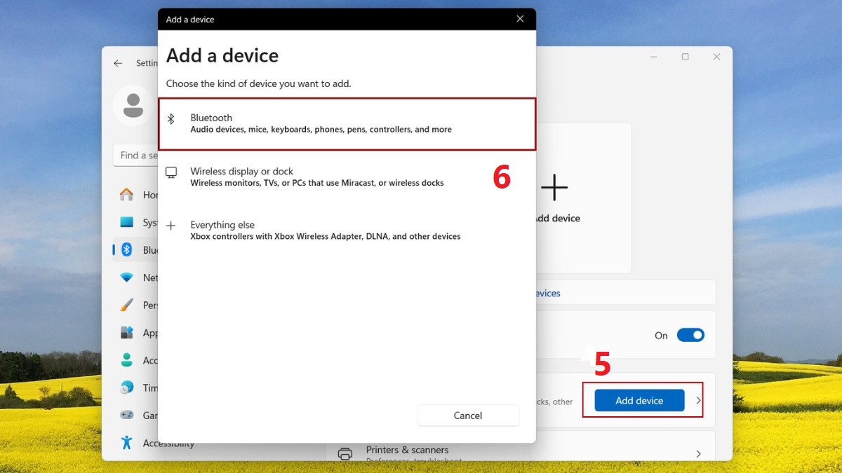Select the Bluetooth device option
The width and height of the screenshot is (842, 473).
pos(347,123)
